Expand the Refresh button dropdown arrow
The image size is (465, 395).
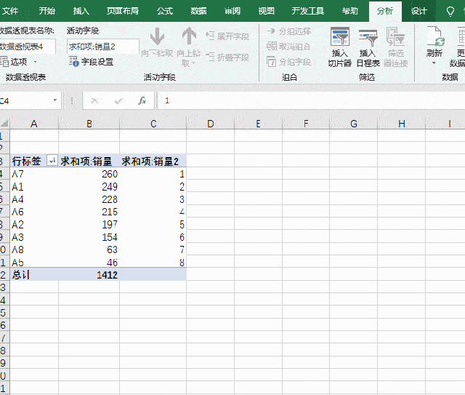click(434, 63)
